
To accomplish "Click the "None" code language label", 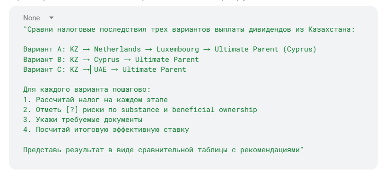I will [x=31, y=18].
